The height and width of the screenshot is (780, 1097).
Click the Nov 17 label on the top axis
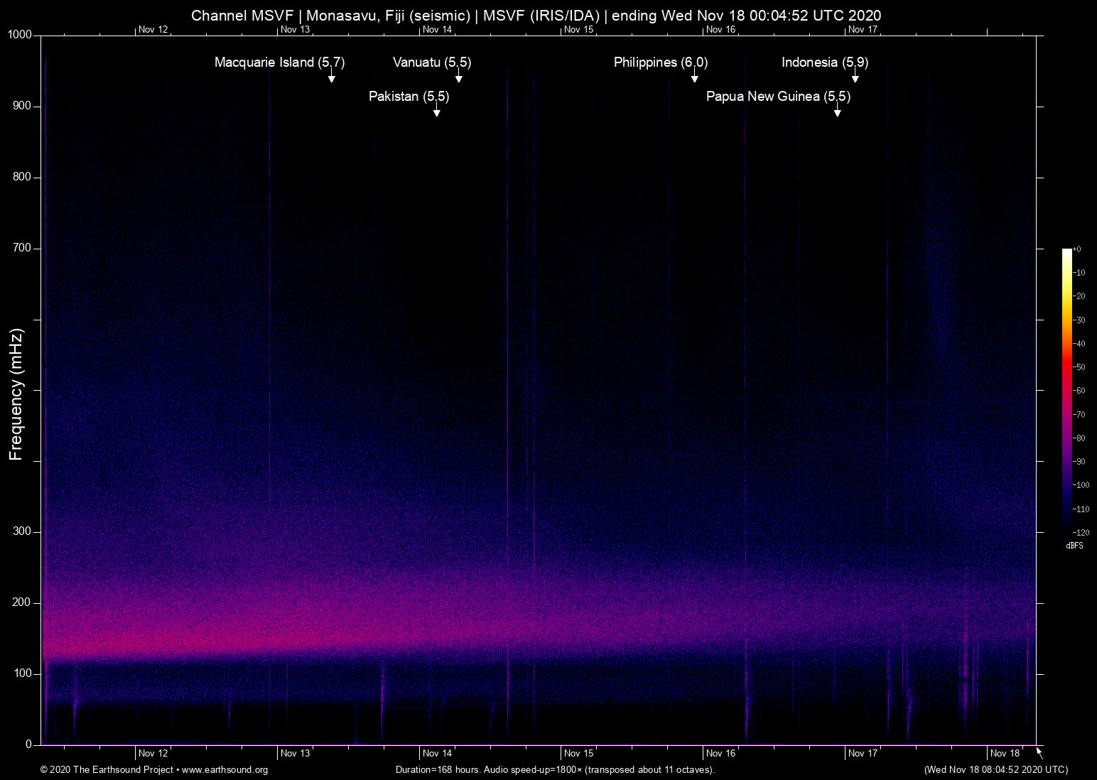[x=863, y=29]
